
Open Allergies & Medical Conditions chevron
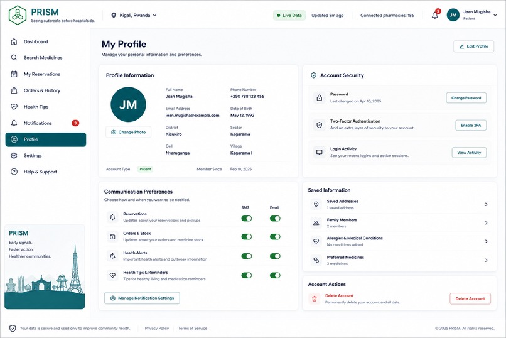(486, 241)
